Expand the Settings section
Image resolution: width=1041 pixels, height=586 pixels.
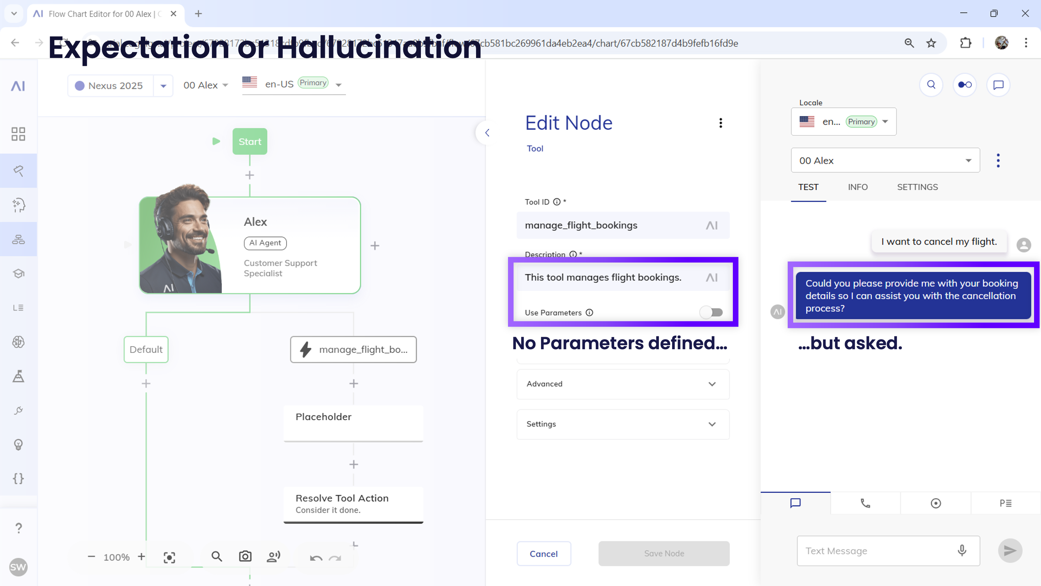[623, 424]
